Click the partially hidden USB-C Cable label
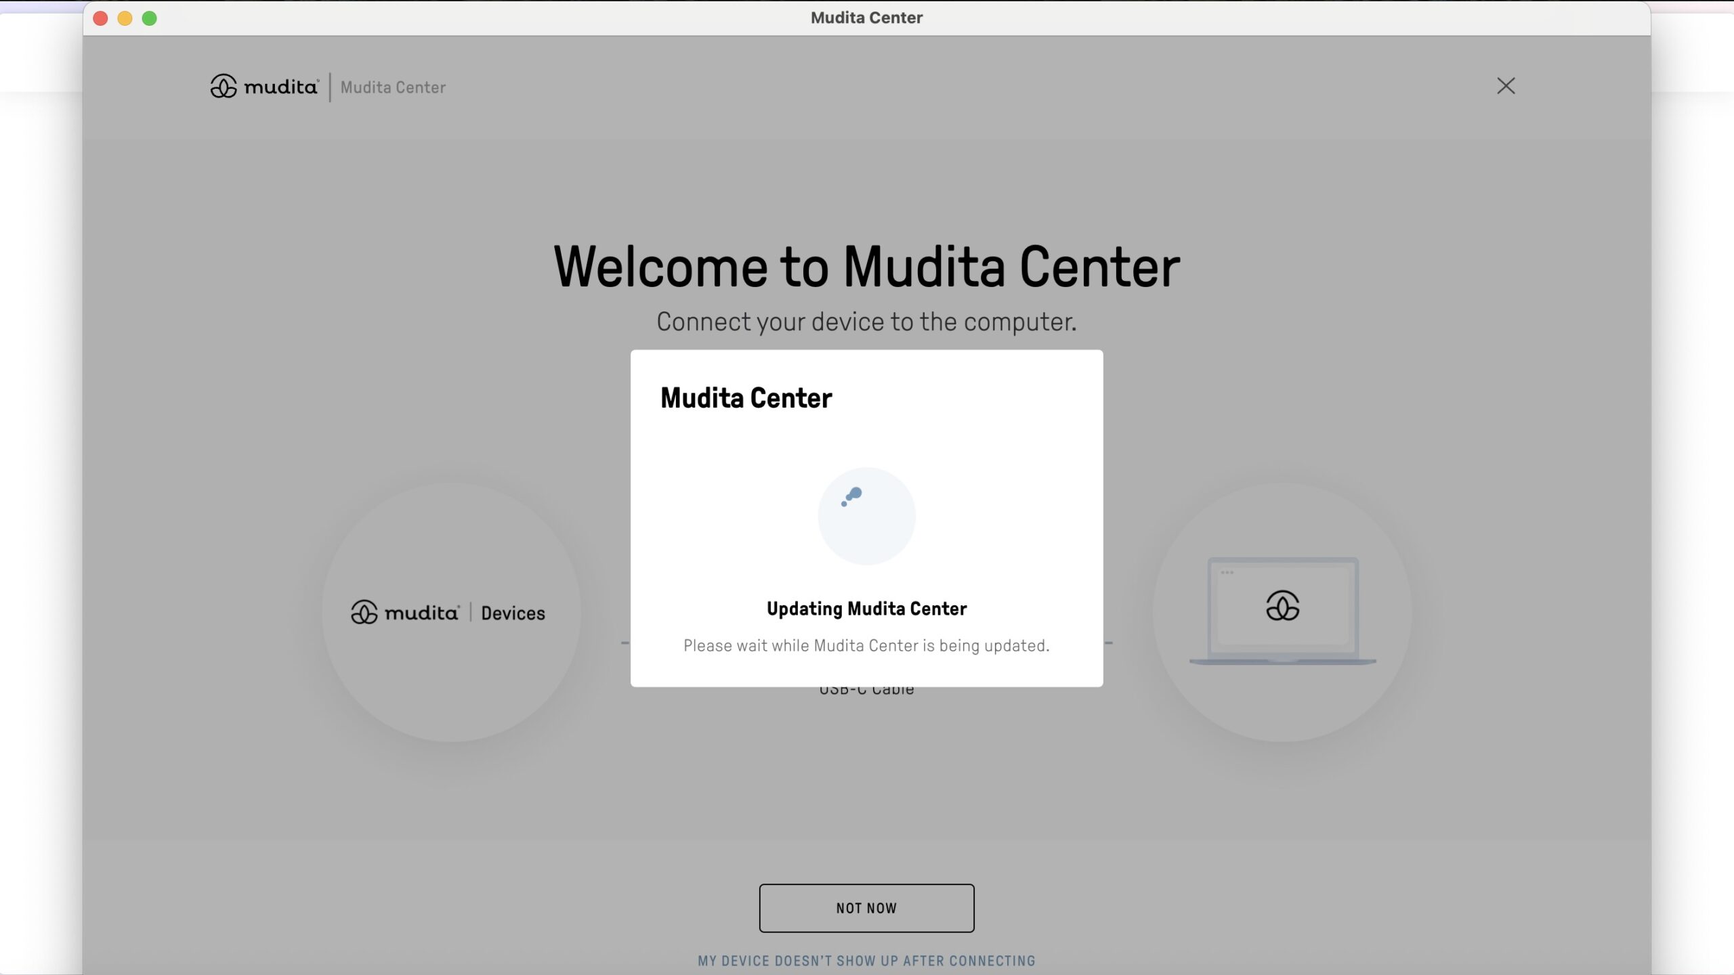The image size is (1734, 975). pyautogui.click(x=866, y=691)
